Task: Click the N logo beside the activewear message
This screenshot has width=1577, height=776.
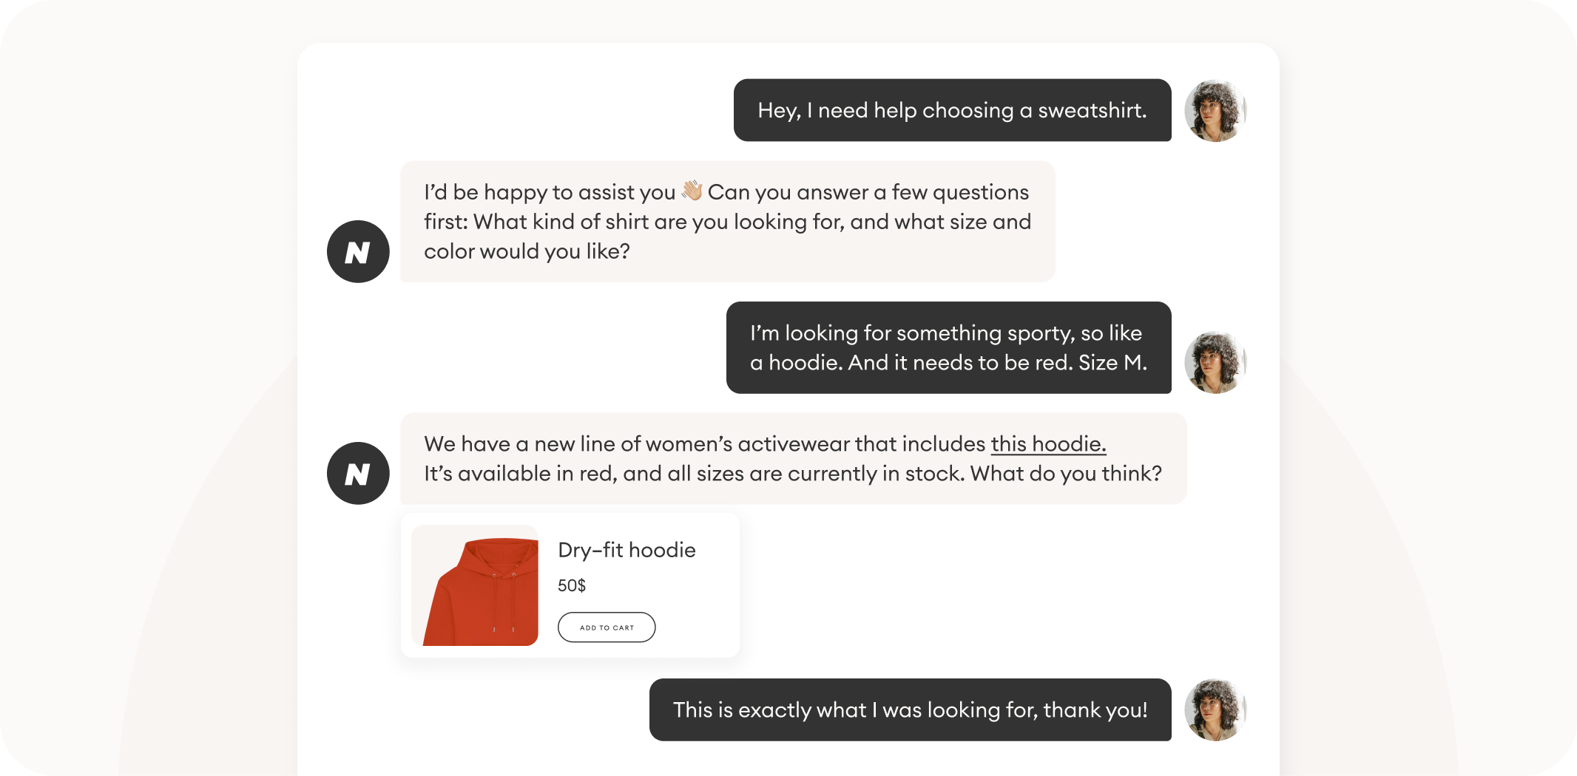Action: point(358,472)
